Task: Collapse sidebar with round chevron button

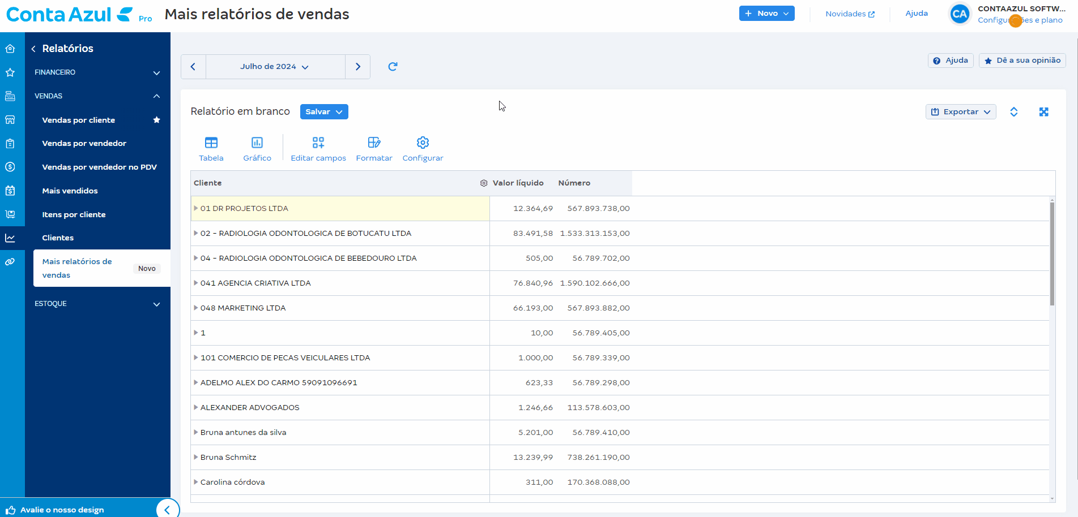Action: tap(167, 510)
